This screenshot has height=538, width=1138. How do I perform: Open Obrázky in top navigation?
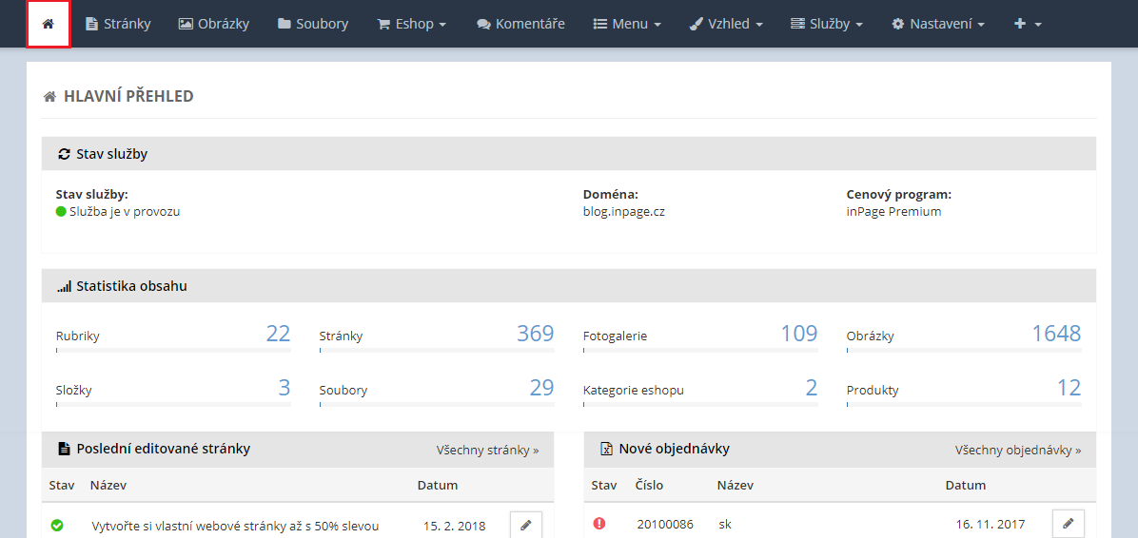point(214,24)
